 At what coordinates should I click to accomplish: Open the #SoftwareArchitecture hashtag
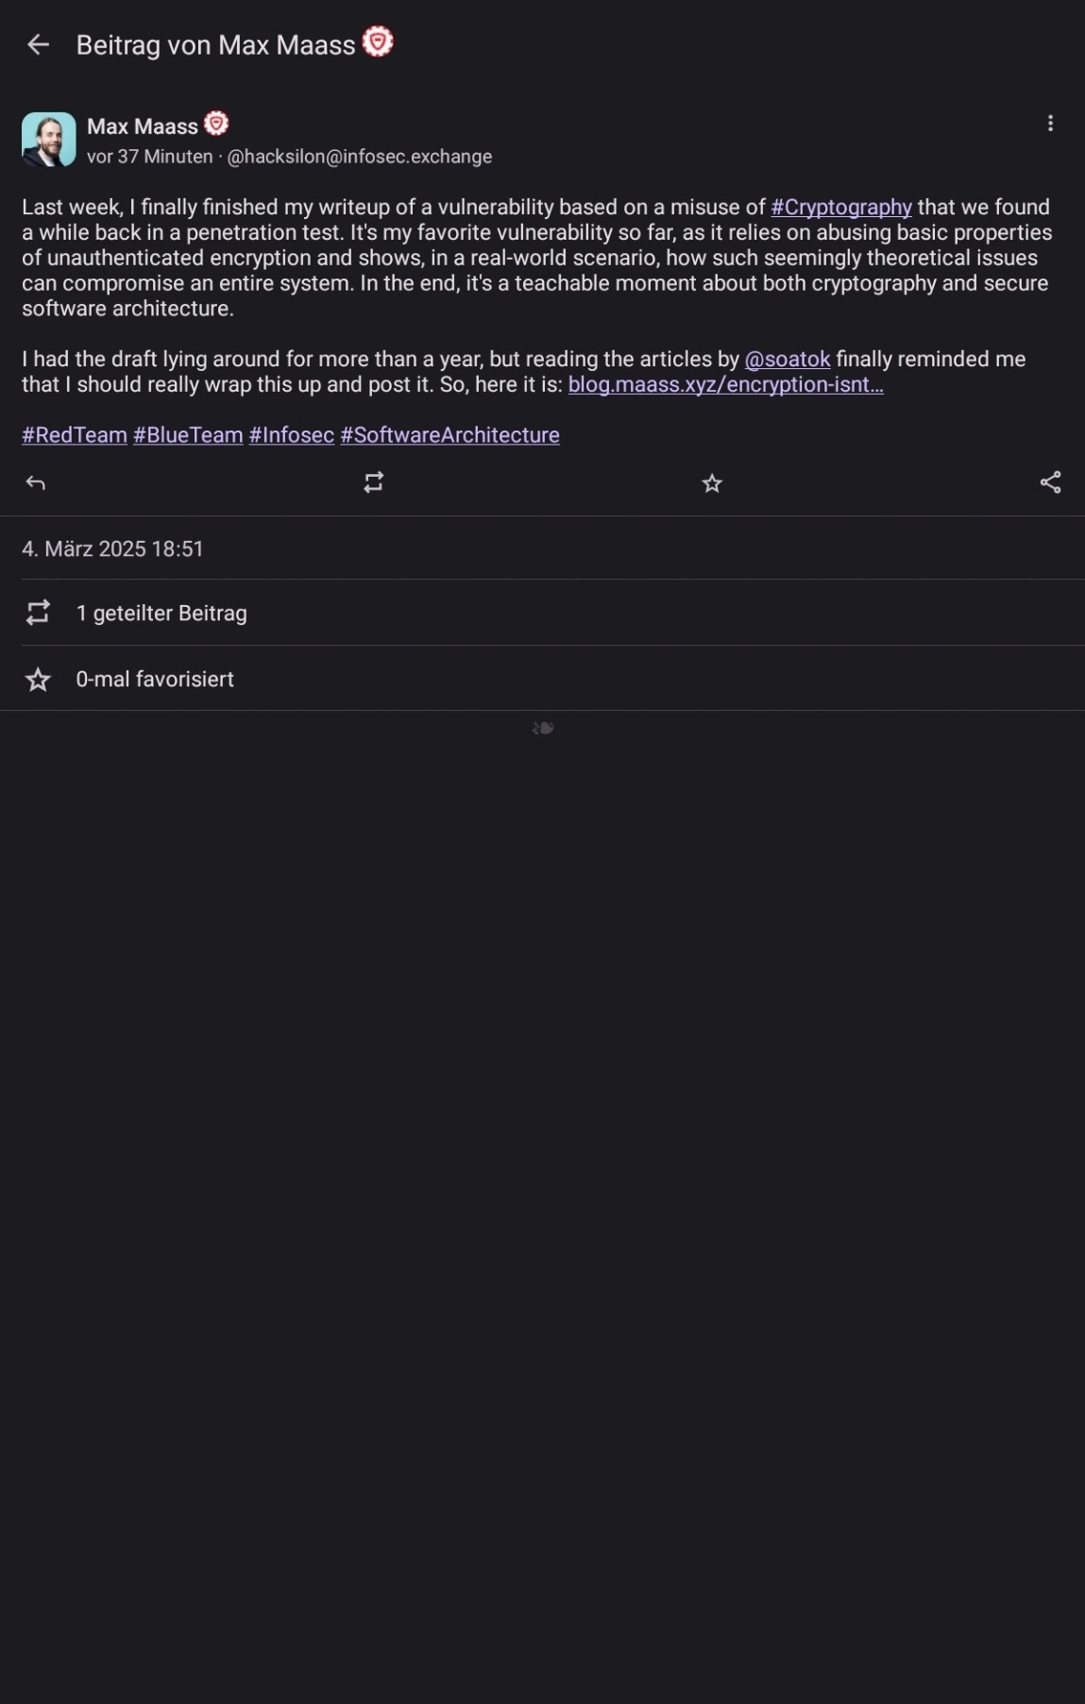450,435
